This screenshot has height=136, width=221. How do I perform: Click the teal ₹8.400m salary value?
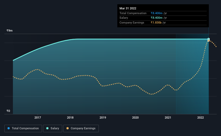pyautogui.click(x=156, y=18)
